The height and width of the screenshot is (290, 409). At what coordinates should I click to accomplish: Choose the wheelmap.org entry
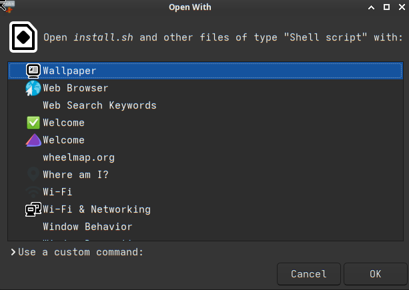pos(206,157)
